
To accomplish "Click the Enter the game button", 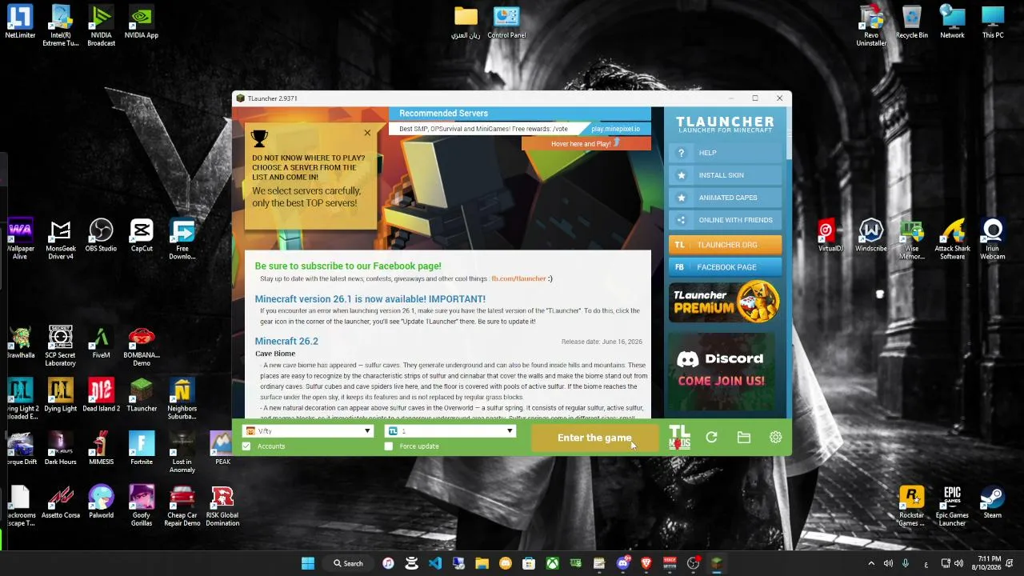I will pyautogui.click(x=594, y=438).
